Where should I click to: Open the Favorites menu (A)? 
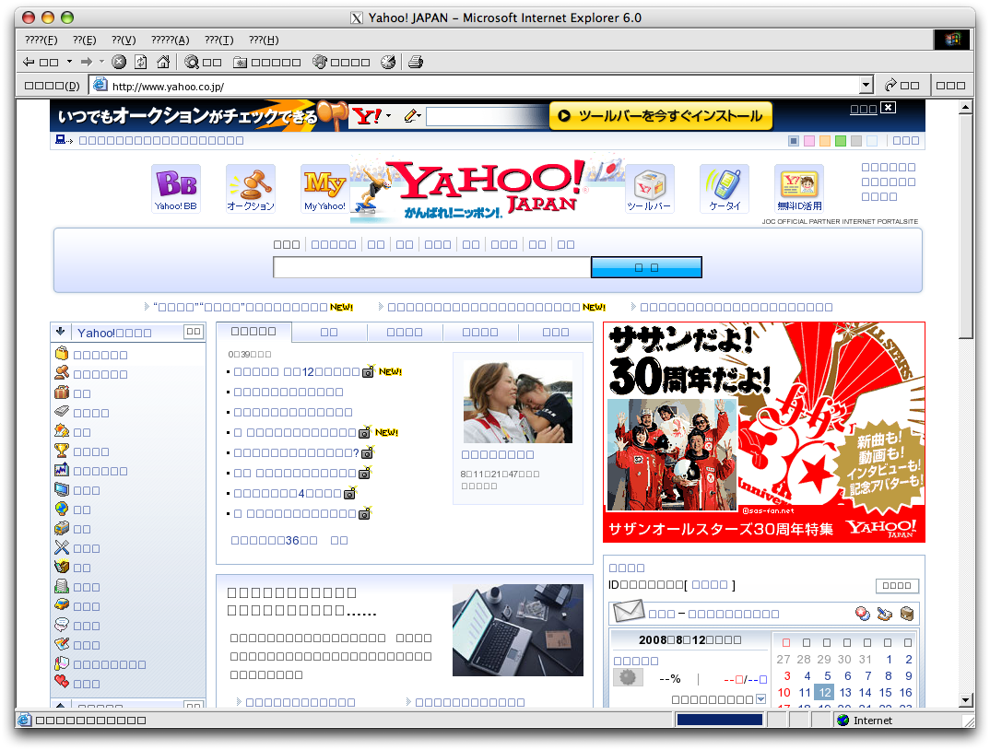point(171,40)
